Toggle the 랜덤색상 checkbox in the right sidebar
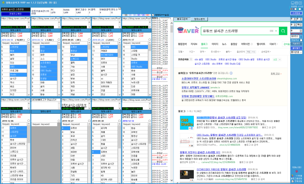 [301, 40]
